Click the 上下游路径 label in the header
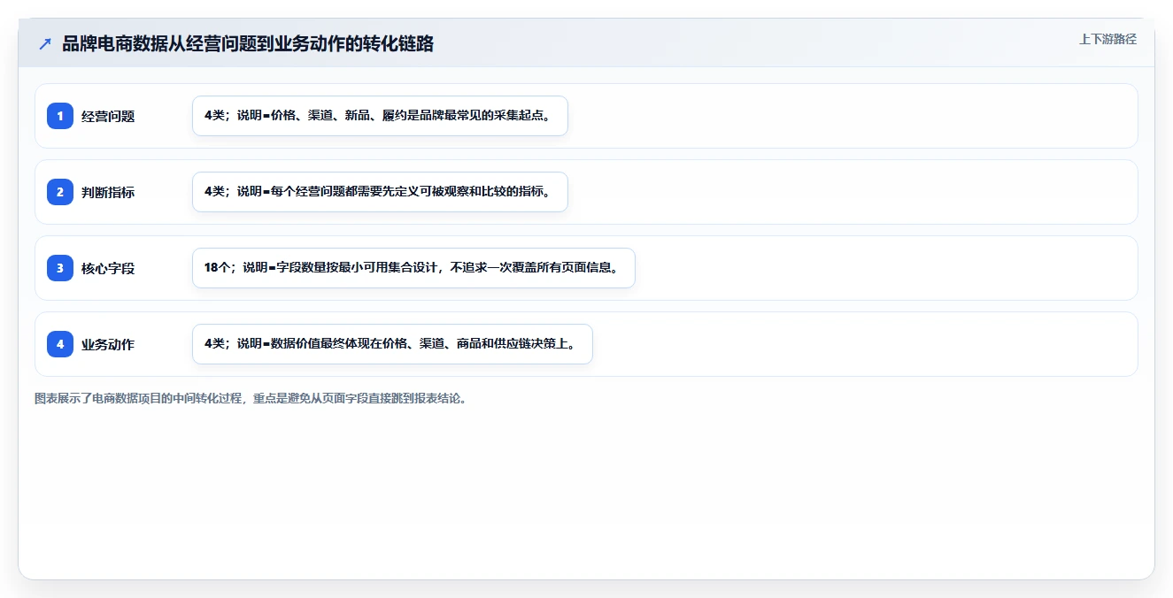1173x598 pixels. (x=1107, y=40)
